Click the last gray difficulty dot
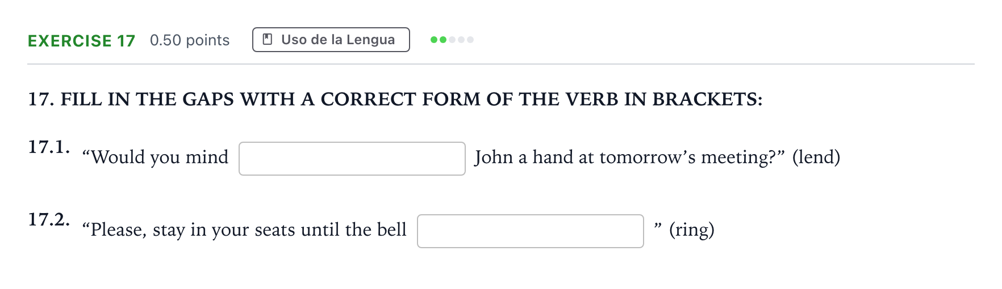1002x289 pixels. [x=470, y=40]
